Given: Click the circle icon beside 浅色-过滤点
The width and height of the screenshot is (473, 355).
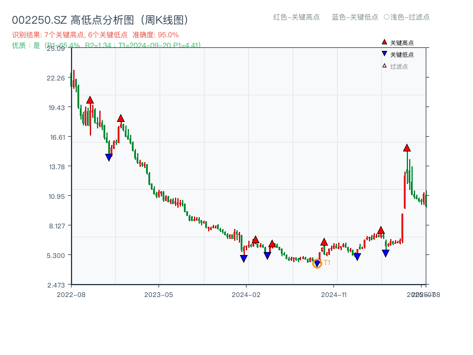Looking at the screenshot, I should [x=387, y=18].
